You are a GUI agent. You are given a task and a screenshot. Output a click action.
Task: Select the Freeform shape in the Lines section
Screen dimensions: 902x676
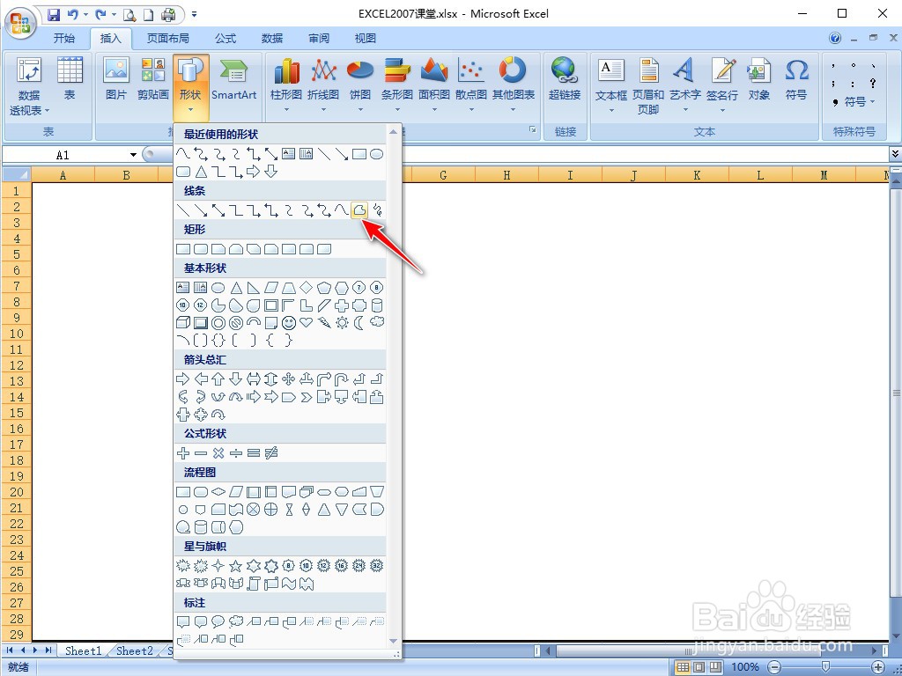(x=359, y=210)
